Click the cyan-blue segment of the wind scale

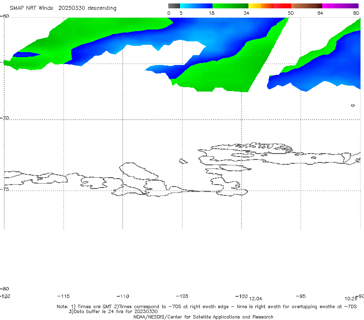196,6
